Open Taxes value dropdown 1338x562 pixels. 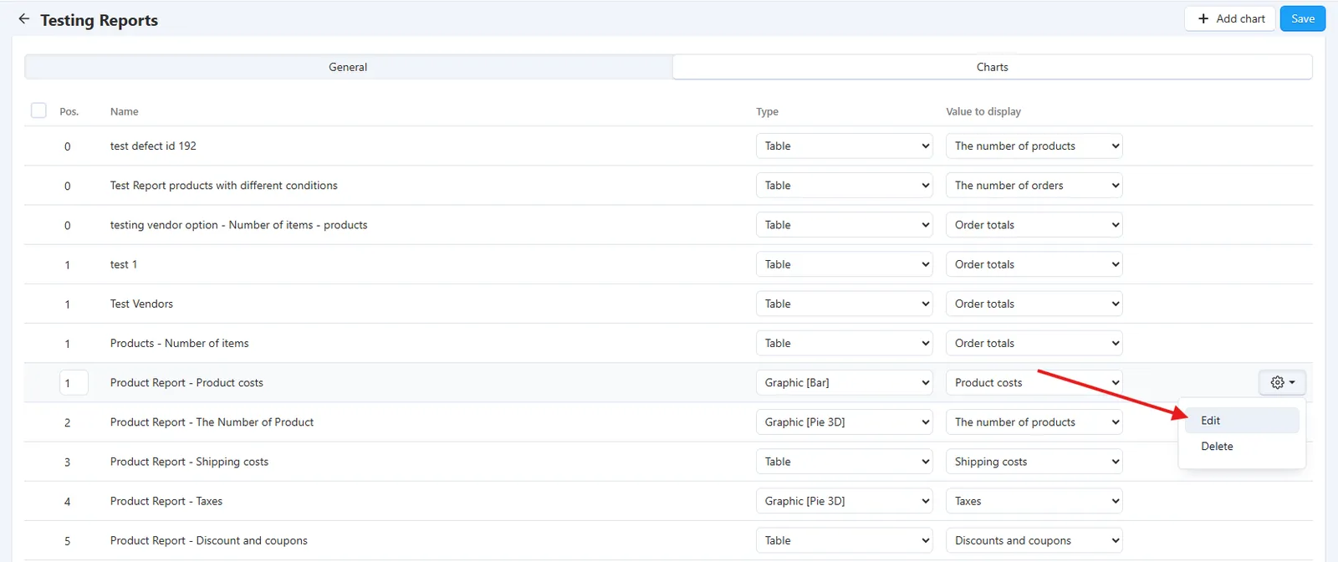click(x=1034, y=501)
